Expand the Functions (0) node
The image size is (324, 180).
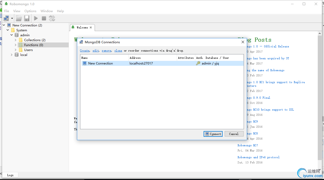coord(16,45)
